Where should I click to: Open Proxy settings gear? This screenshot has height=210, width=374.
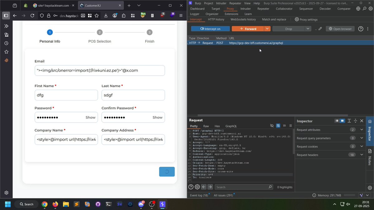coord(306,19)
